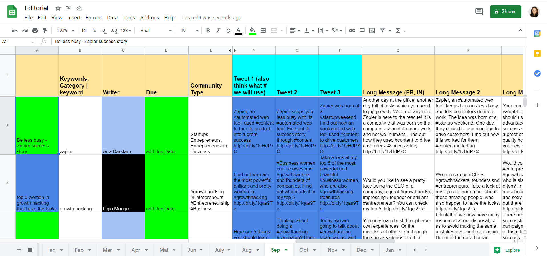Screen dimensions: 547x256
Task: Open the zoom level dropdown
Action: [66, 31]
